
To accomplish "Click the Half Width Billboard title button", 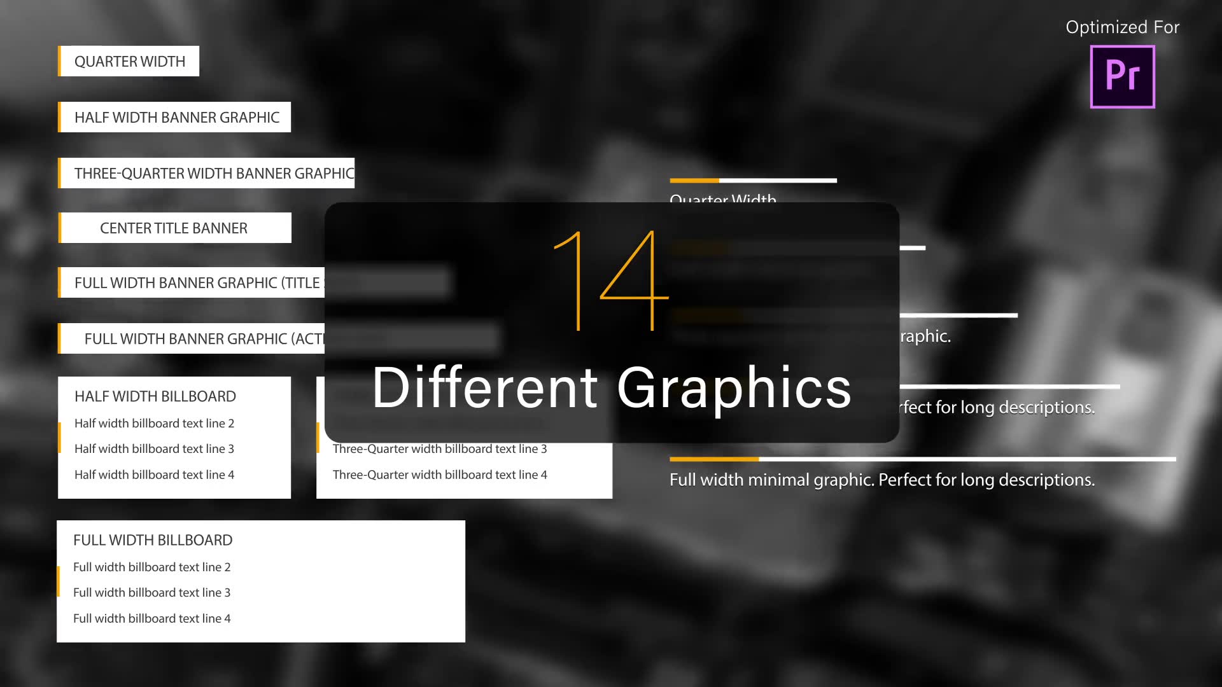I will [155, 396].
